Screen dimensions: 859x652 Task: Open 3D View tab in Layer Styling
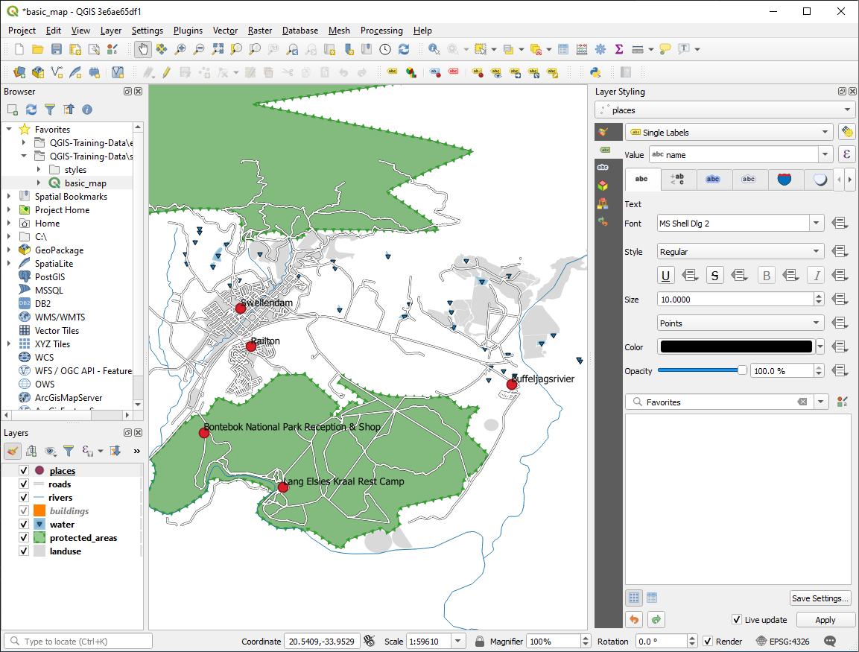pos(603,185)
